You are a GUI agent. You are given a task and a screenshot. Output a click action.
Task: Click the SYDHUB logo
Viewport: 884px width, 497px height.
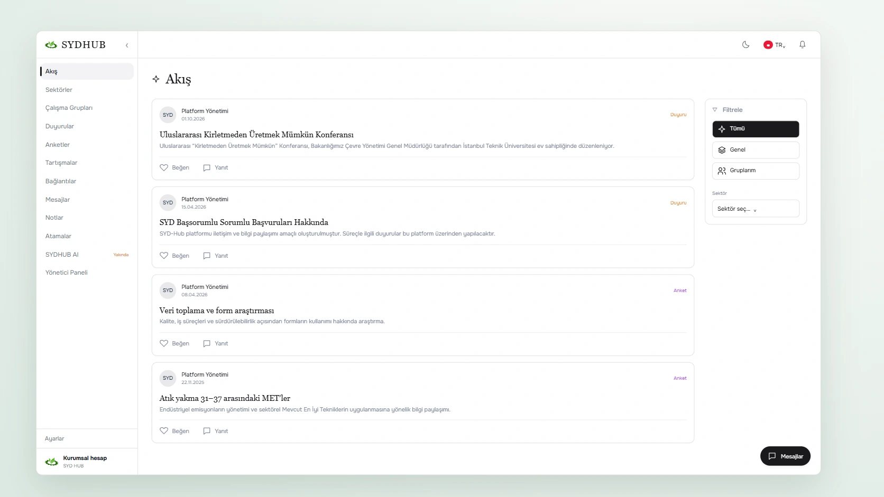click(76, 45)
